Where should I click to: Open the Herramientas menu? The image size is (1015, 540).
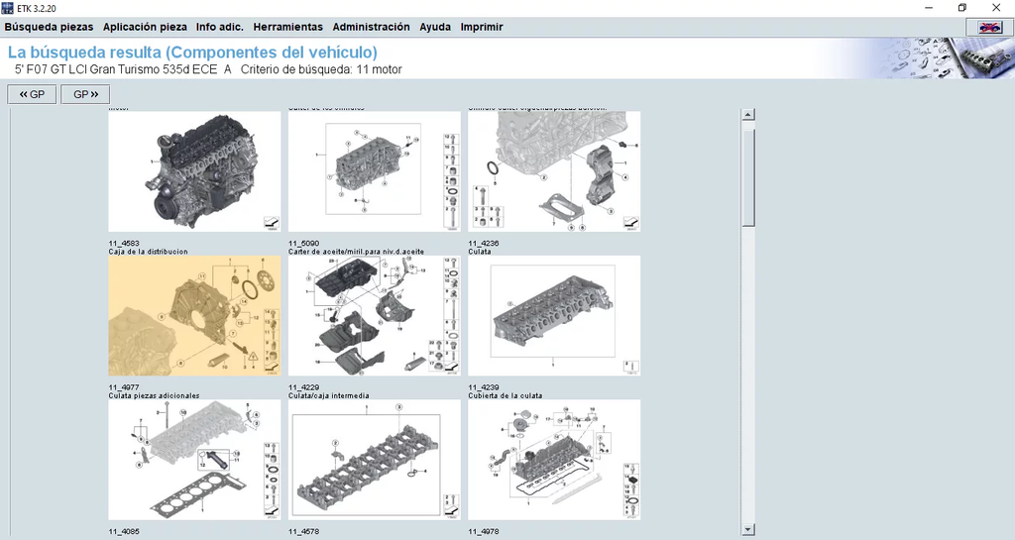tap(287, 28)
